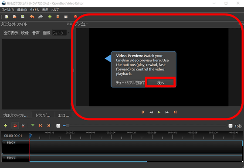Switch to the エフェ… tab

pyautogui.click(x=64, y=115)
